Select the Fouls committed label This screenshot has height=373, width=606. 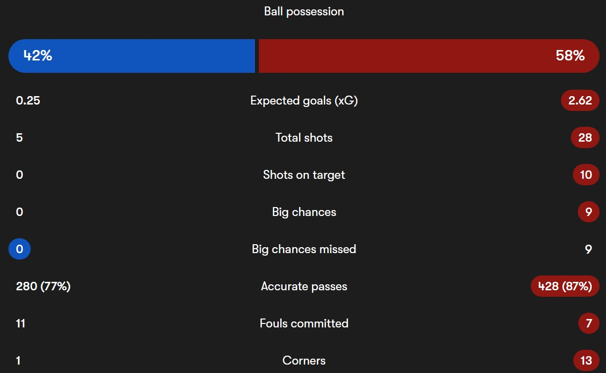pos(304,323)
